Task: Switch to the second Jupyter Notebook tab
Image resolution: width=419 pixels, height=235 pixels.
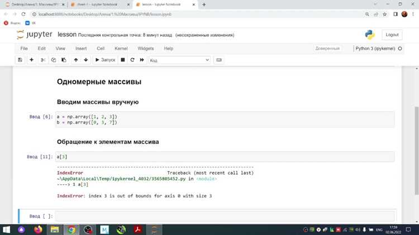Action: (x=100, y=4)
